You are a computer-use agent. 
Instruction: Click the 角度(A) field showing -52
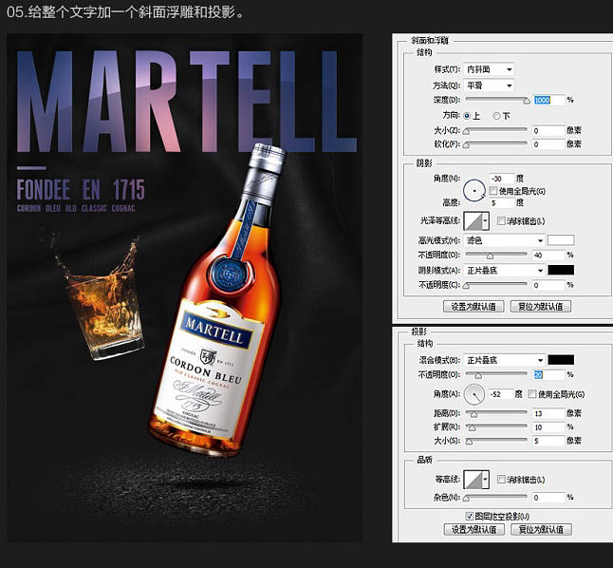coord(500,394)
